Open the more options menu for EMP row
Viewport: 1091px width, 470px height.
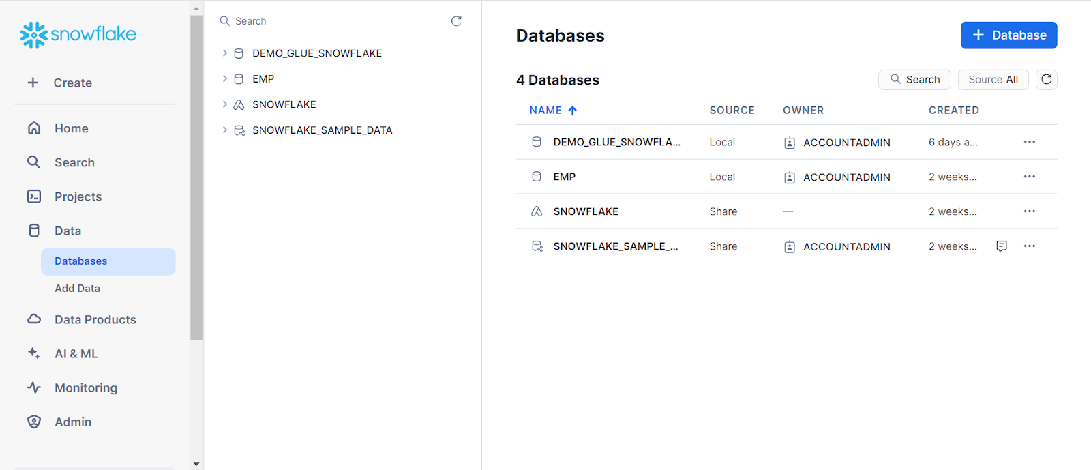point(1030,177)
